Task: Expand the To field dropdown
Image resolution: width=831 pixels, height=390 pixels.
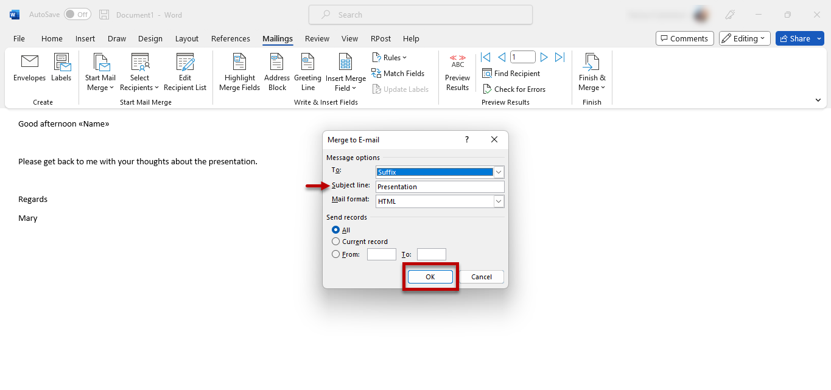Action: coord(499,172)
